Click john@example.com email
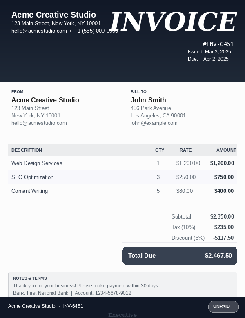The height and width of the screenshot is (318, 245). [x=154, y=123]
